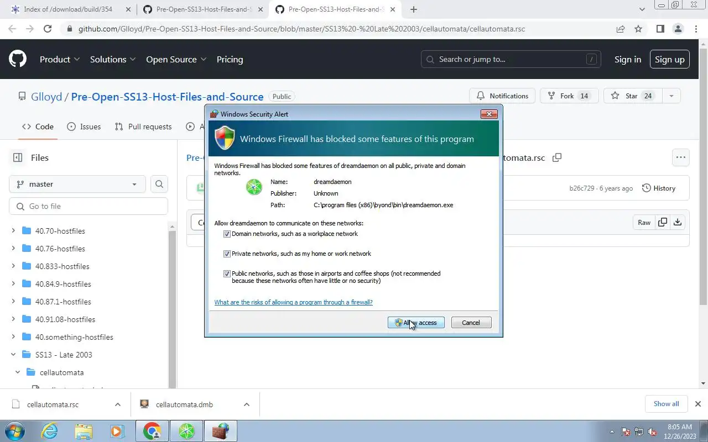Open Windows Firewall alert taskbar icon

[x=221, y=431]
